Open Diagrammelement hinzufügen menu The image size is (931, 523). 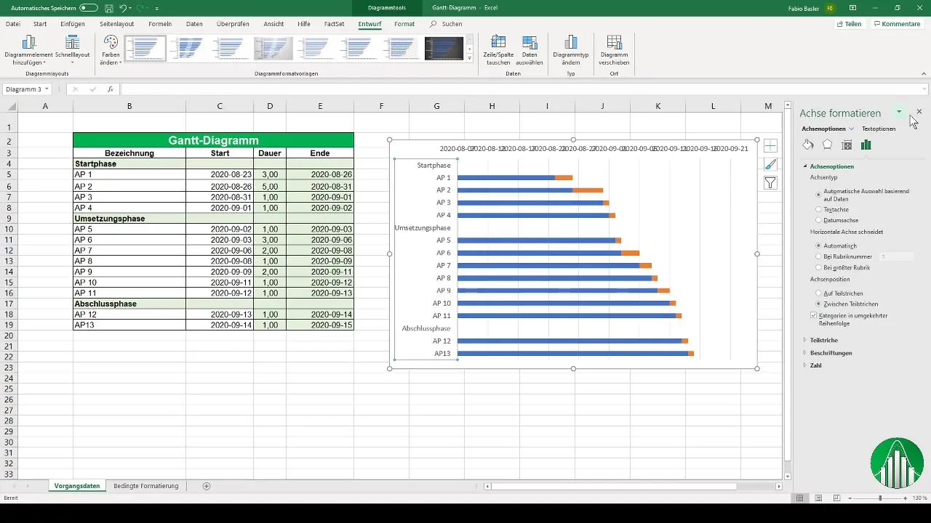point(29,49)
